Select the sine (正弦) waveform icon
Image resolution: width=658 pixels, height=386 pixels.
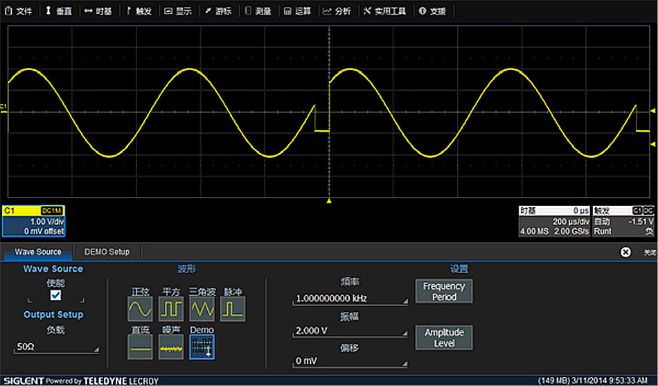pos(140,308)
